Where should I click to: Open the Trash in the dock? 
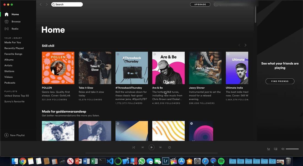(288, 161)
